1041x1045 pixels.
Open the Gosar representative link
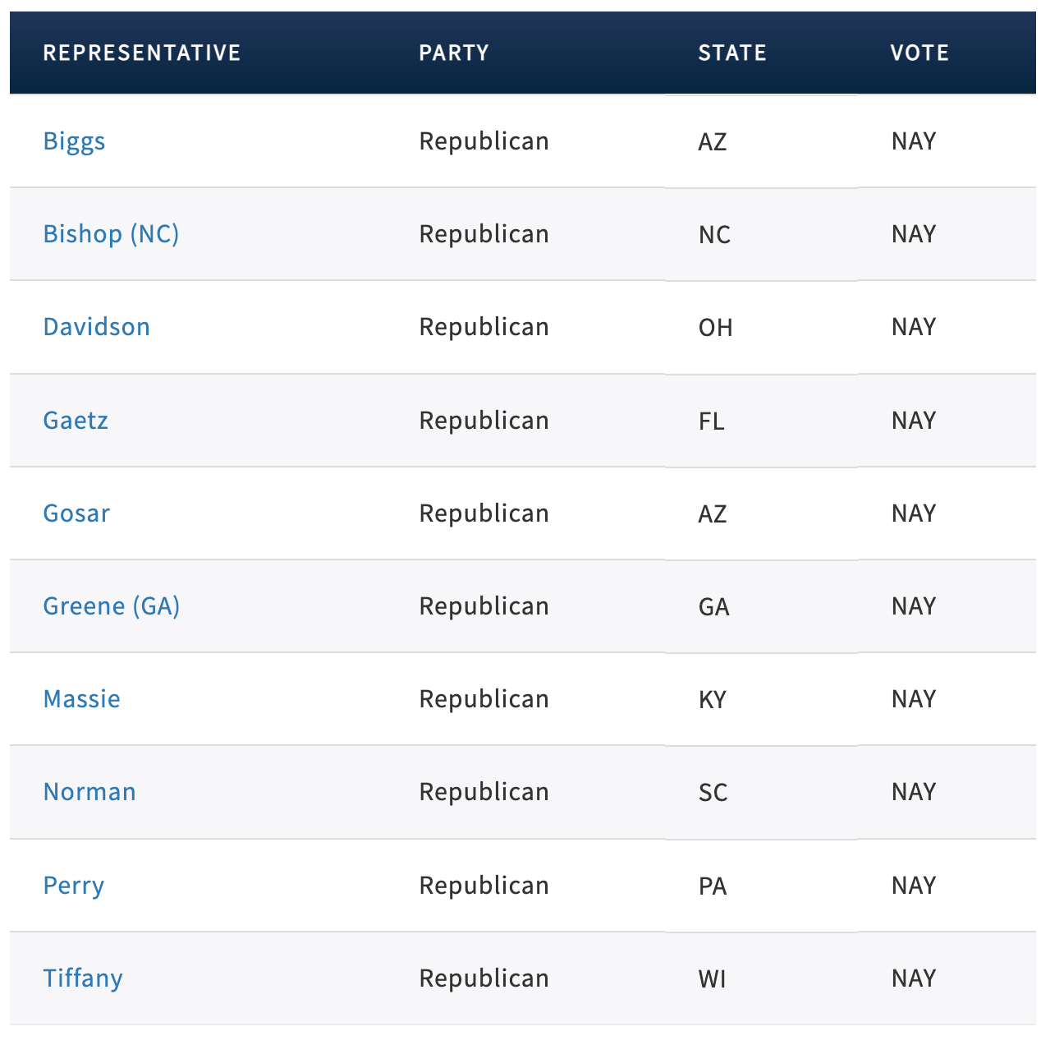point(76,513)
